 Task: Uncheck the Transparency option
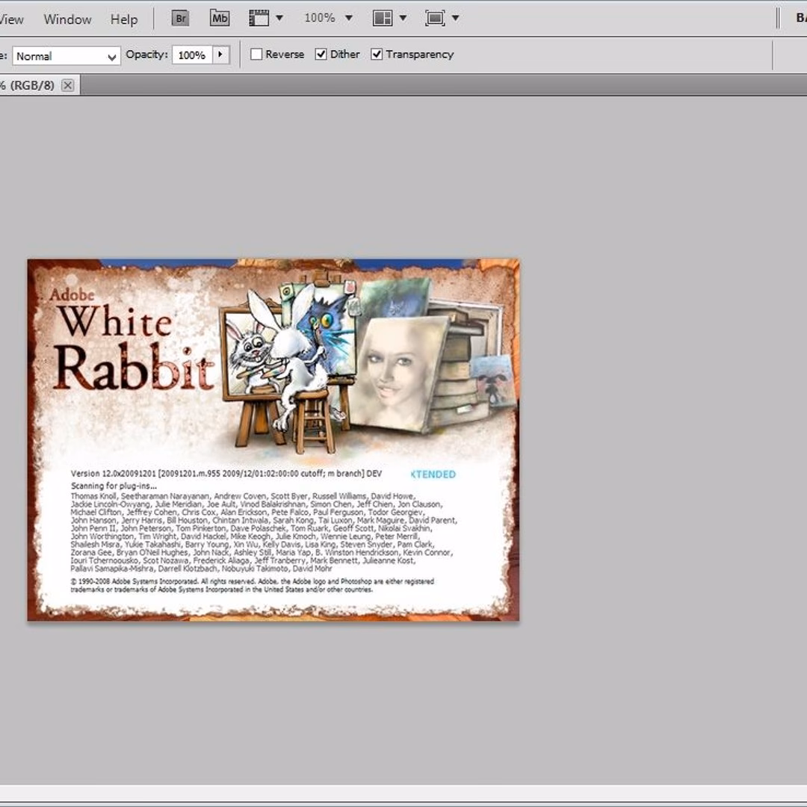(x=376, y=54)
